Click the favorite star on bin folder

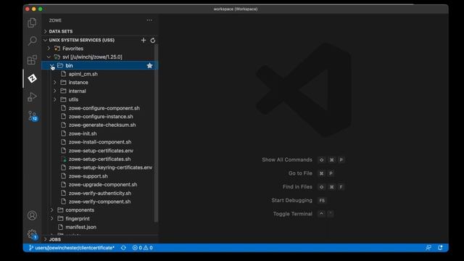[150, 65]
